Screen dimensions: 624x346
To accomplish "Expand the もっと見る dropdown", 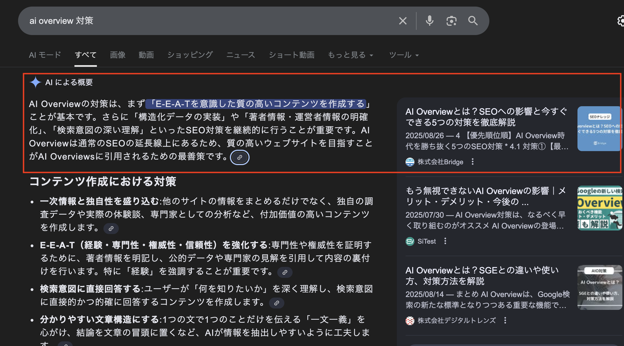I will point(350,55).
